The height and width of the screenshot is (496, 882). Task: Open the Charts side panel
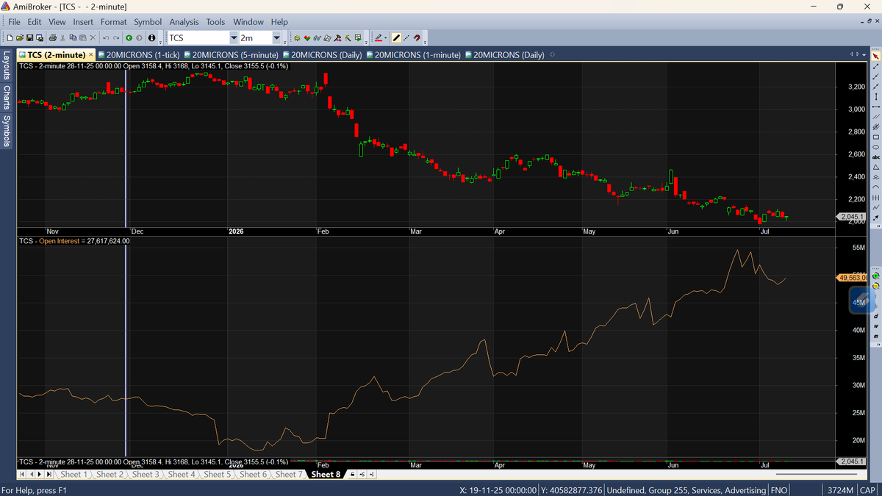[7, 97]
